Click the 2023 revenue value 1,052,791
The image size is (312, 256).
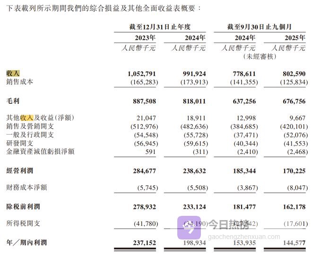[x=141, y=74]
